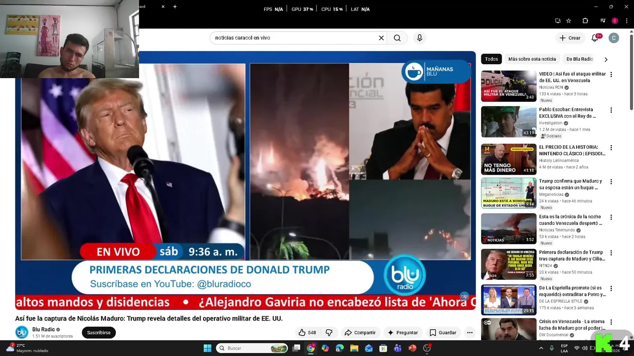Clear the YouTube search box with the X

pos(381,38)
